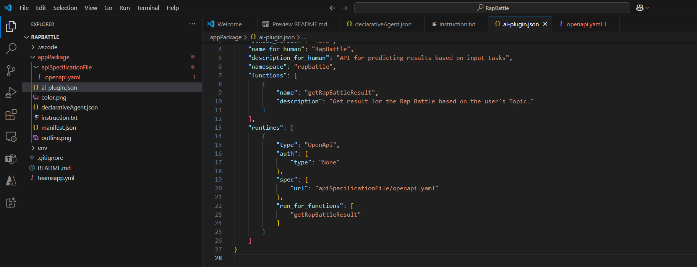Image resolution: width=697 pixels, height=267 pixels.
Task: Collapse the apiSpecificationFile folder
Action: click(x=112, y=67)
